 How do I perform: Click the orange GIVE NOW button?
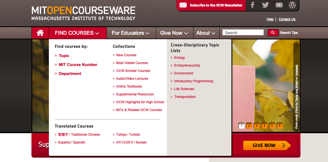coord(267,145)
